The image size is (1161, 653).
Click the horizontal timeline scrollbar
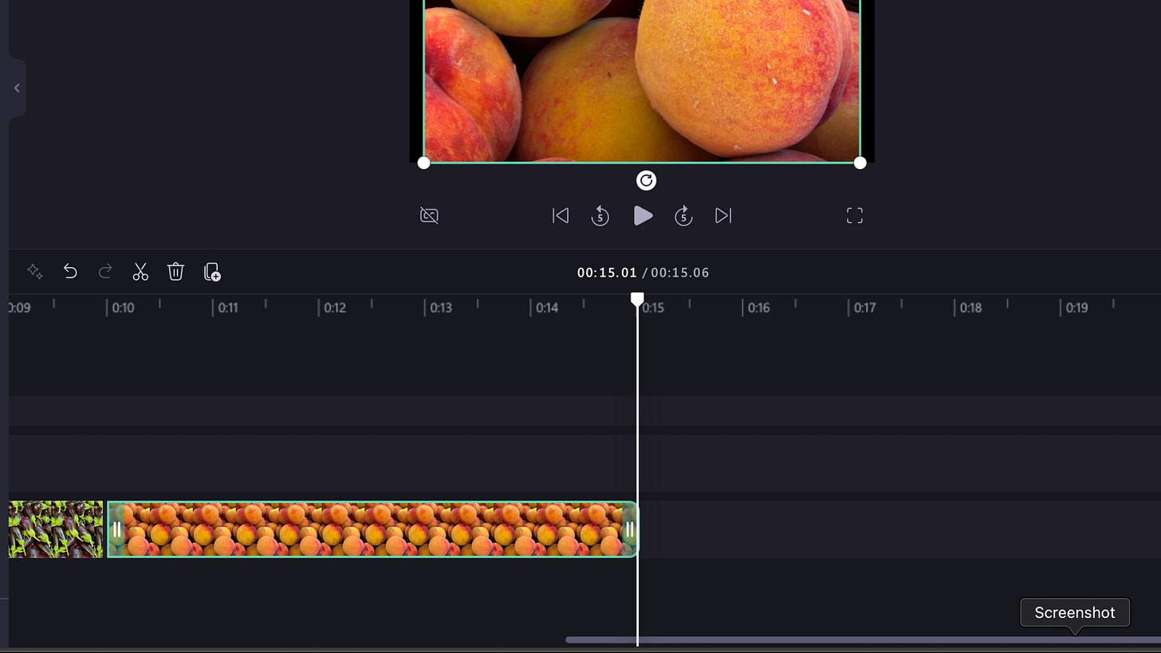[x=863, y=640]
